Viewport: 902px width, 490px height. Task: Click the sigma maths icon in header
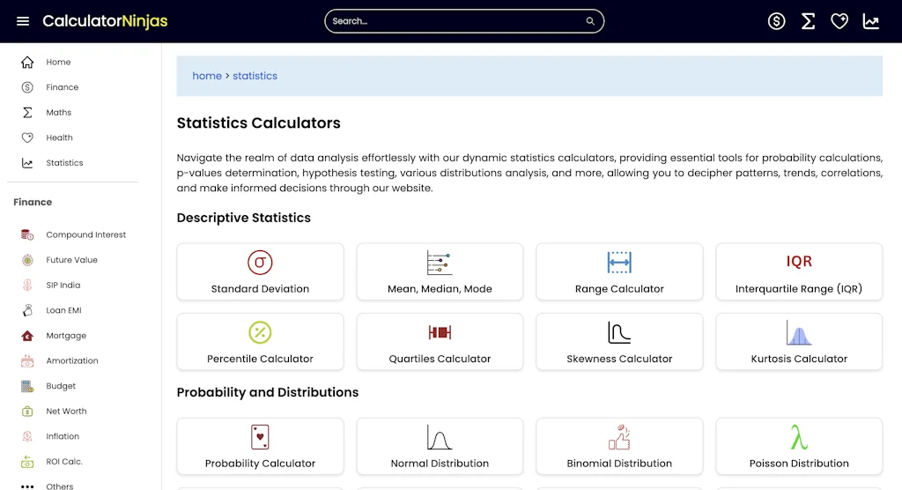(x=808, y=21)
